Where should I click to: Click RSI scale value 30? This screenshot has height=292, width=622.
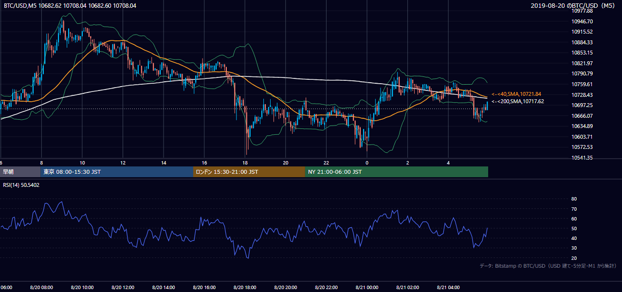(574, 248)
